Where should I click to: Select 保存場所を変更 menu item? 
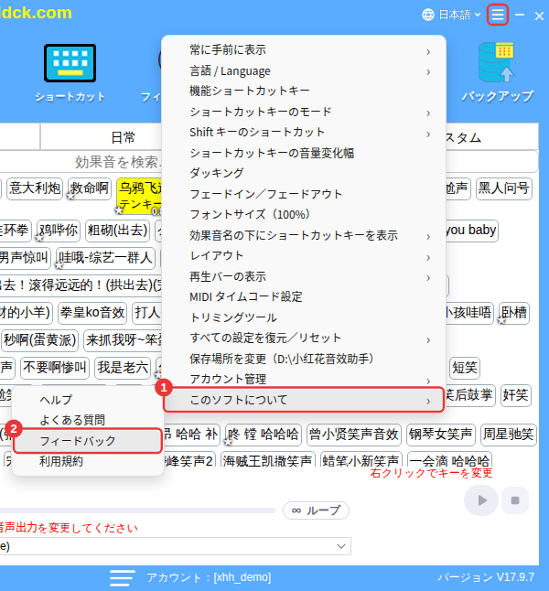pyautogui.click(x=305, y=359)
